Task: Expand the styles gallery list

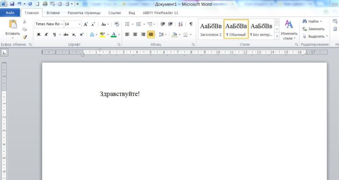Action: 277,36
